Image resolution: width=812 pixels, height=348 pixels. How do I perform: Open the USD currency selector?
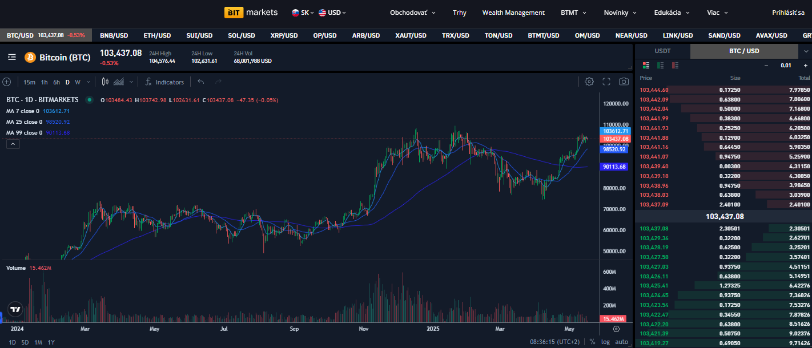332,13
